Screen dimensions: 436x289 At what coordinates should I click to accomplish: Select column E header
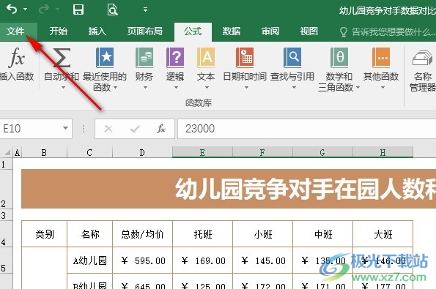202,152
